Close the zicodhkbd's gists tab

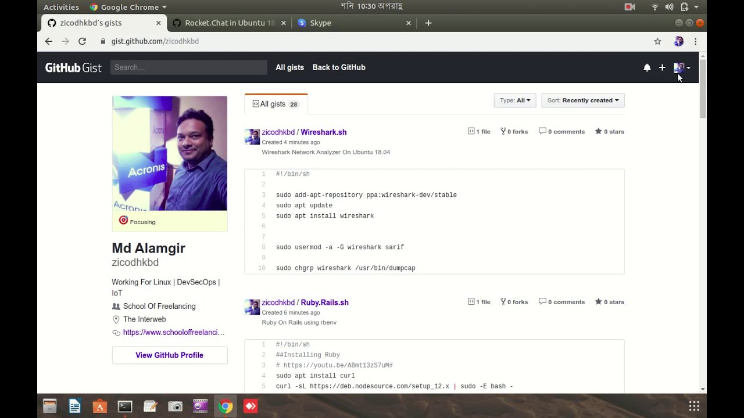(159, 23)
